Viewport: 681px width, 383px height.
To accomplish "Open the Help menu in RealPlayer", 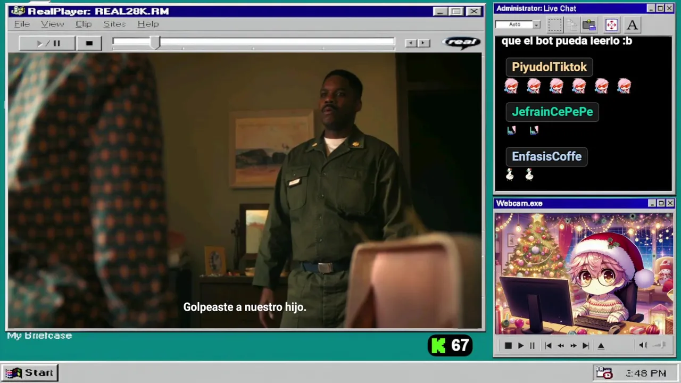I will click(148, 24).
